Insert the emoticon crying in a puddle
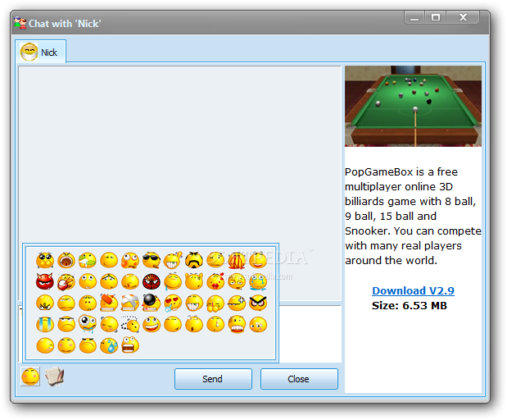This screenshot has height=420, width=507. pos(258,281)
